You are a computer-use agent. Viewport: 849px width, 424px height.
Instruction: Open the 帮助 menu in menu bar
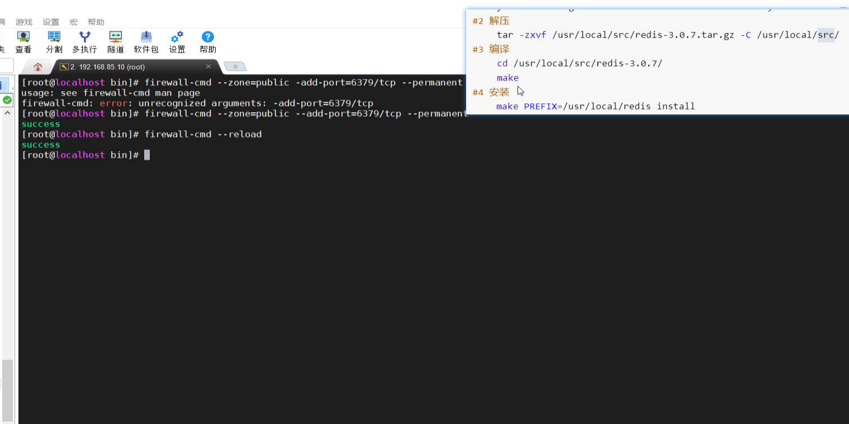96,22
